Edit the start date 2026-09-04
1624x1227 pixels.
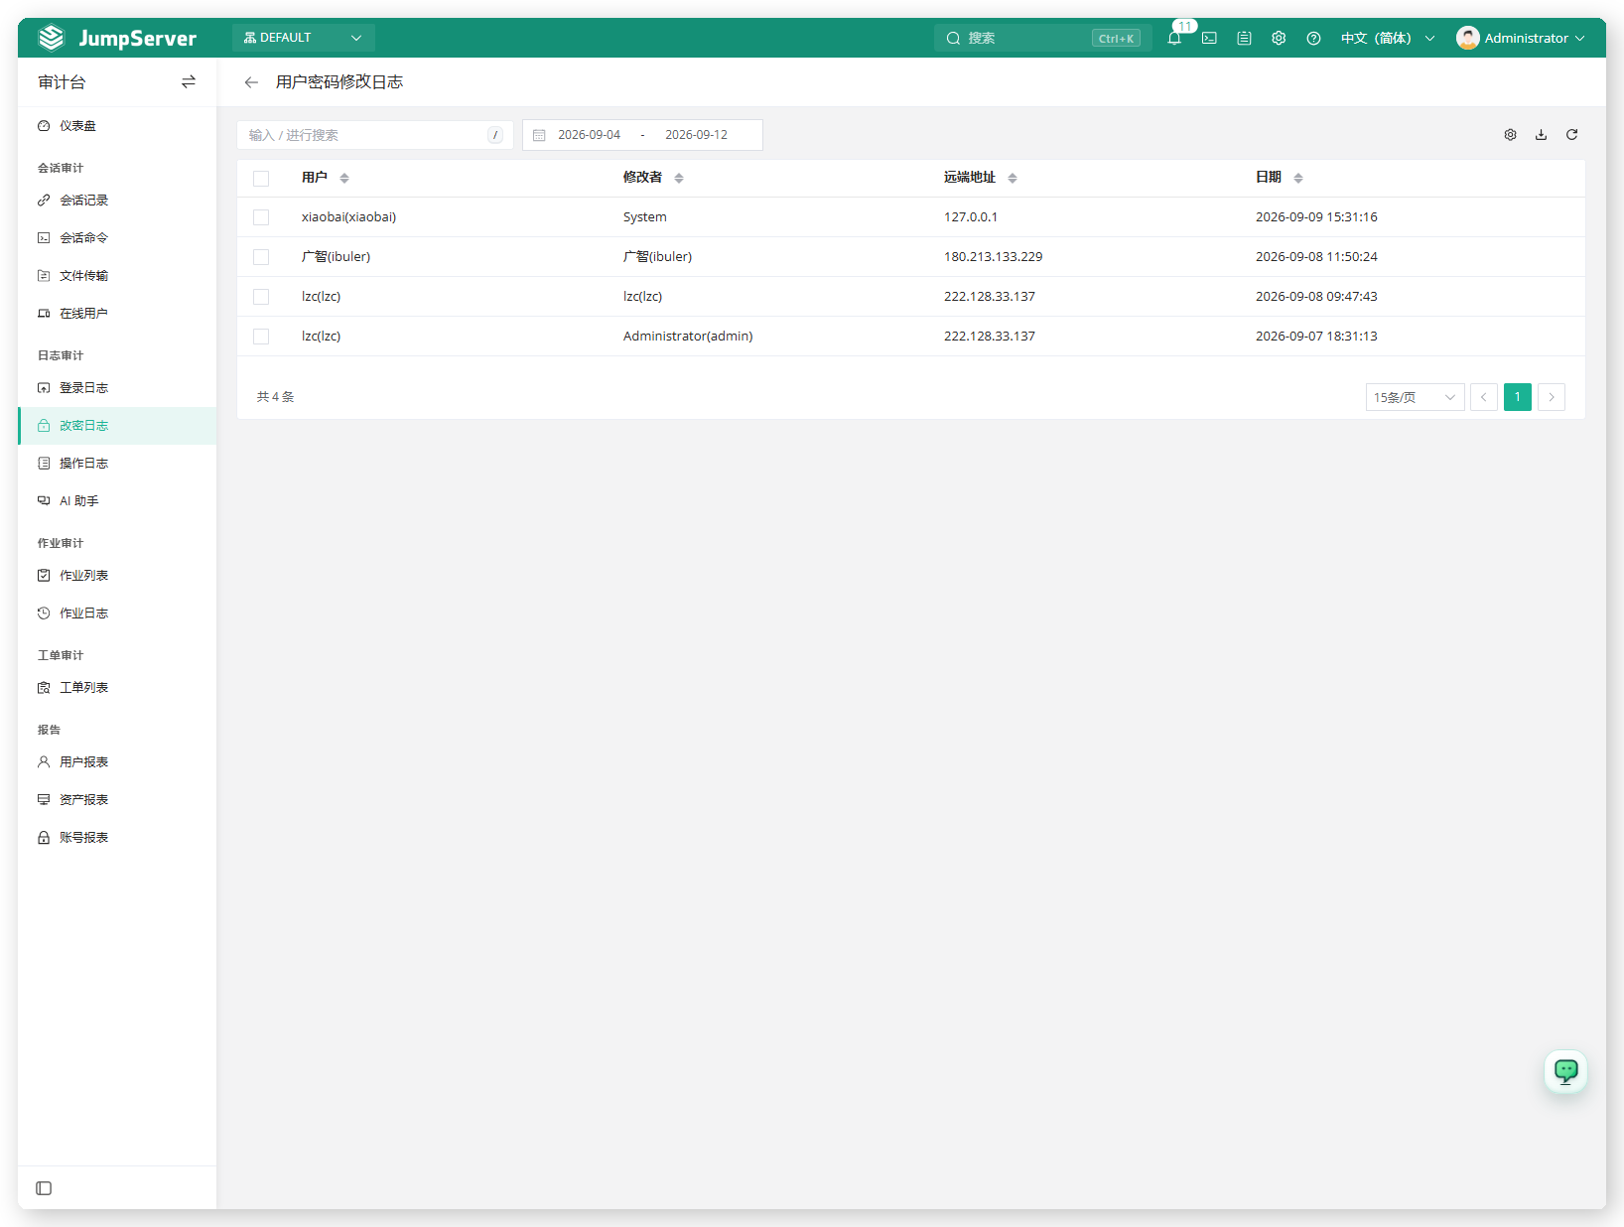click(x=589, y=135)
